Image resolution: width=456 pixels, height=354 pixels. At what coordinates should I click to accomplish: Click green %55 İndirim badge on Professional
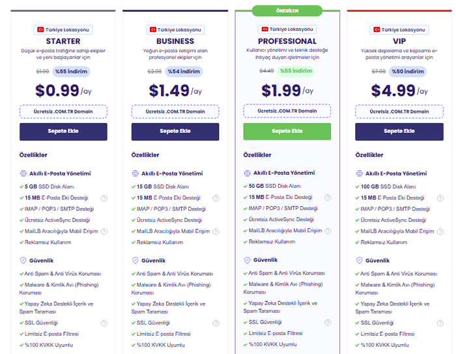296,71
